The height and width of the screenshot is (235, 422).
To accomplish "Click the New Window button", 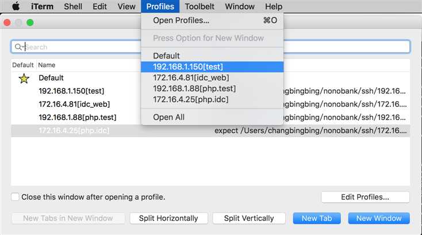I will coord(379,218).
